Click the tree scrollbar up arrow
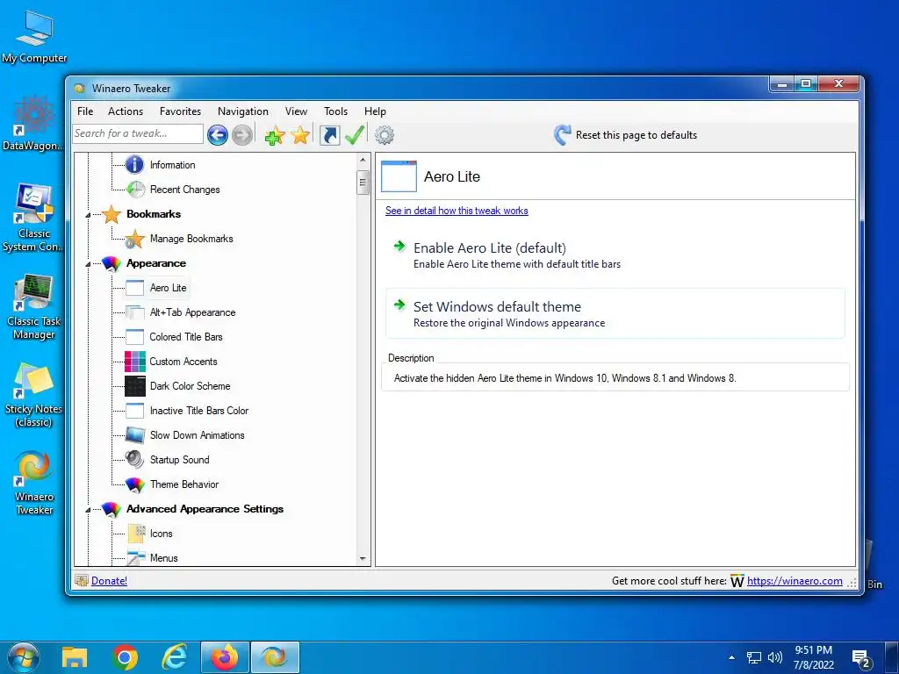The image size is (899, 674). 363,160
